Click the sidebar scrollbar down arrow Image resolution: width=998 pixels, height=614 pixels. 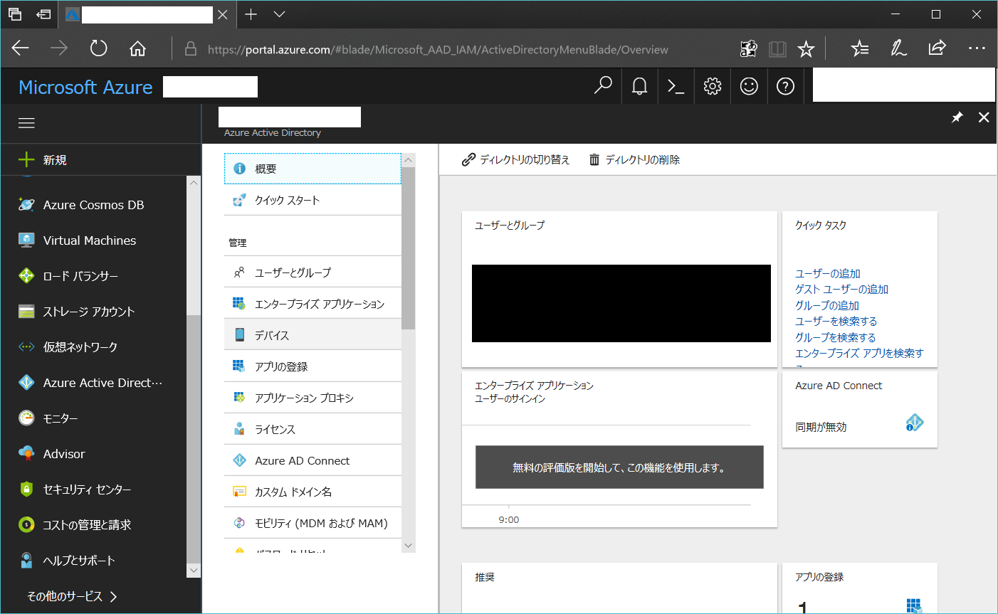194,571
